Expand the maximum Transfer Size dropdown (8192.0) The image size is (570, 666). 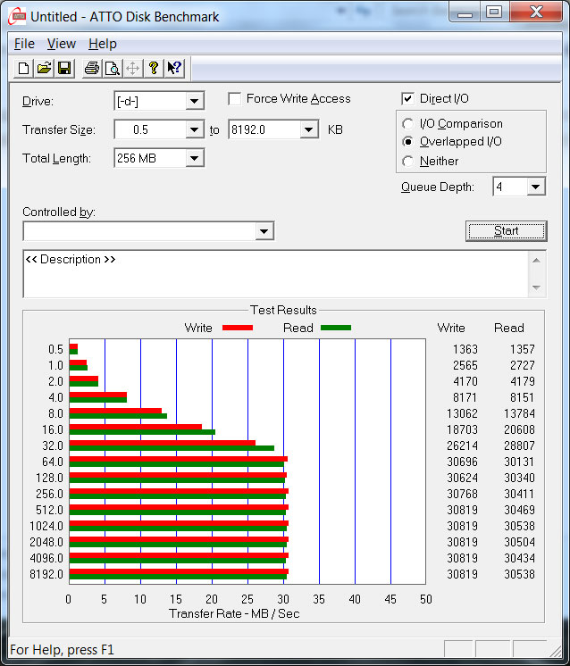click(x=308, y=129)
